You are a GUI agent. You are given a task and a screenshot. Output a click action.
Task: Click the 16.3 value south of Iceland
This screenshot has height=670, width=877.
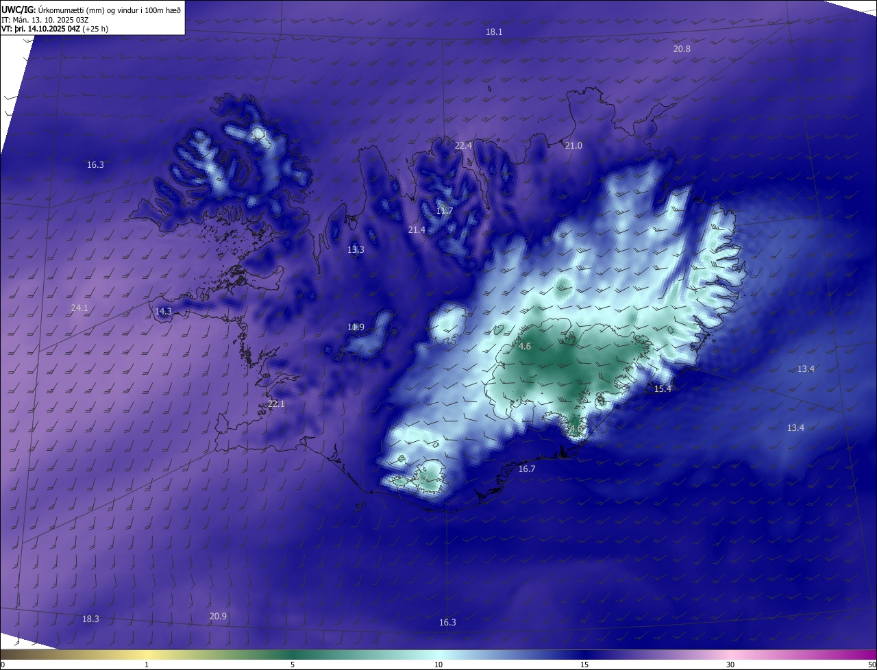[x=447, y=623]
